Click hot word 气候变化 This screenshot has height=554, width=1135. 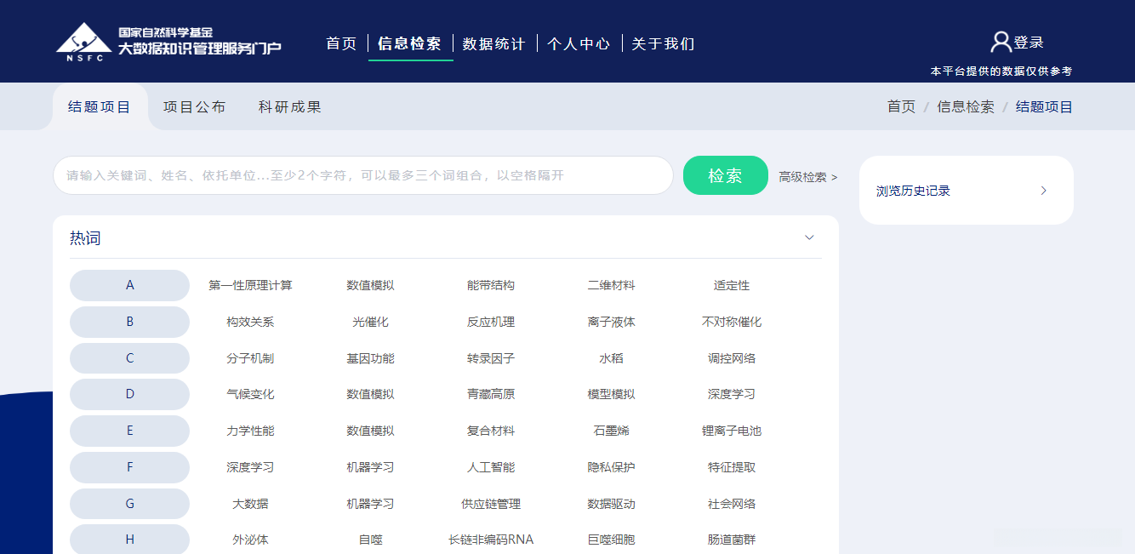pos(250,394)
